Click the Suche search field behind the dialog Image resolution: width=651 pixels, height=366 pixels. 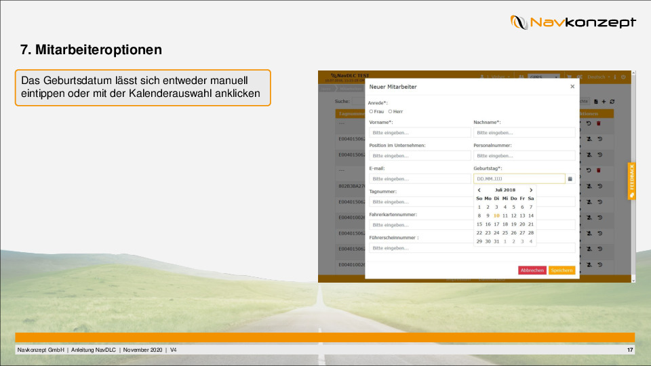[358, 101]
